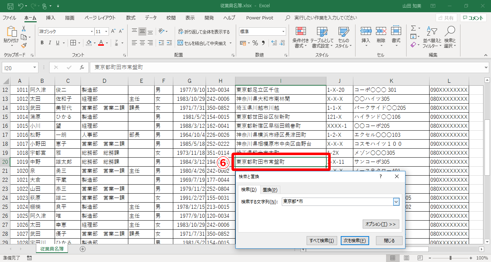Click 閉じる in the find dialog
Viewport: 491px width, 262px height.
(x=389, y=241)
